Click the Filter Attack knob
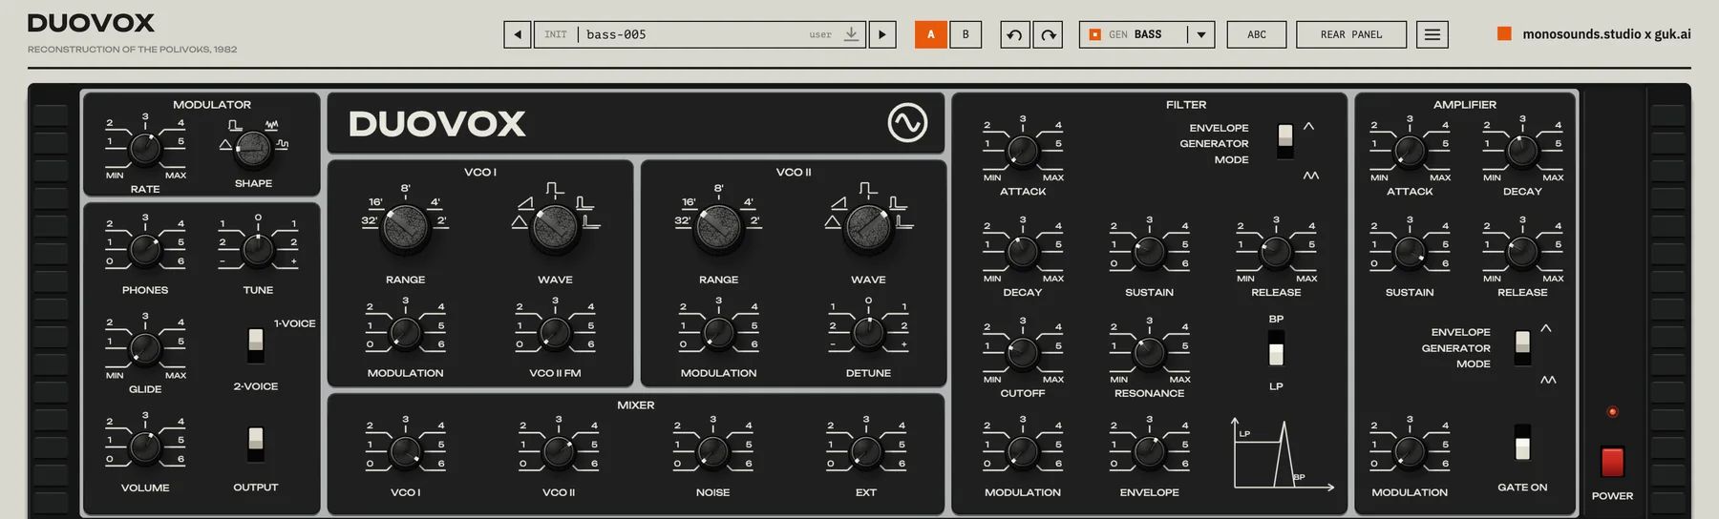This screenshot has height=519, width=1719. pos(1023,151)
